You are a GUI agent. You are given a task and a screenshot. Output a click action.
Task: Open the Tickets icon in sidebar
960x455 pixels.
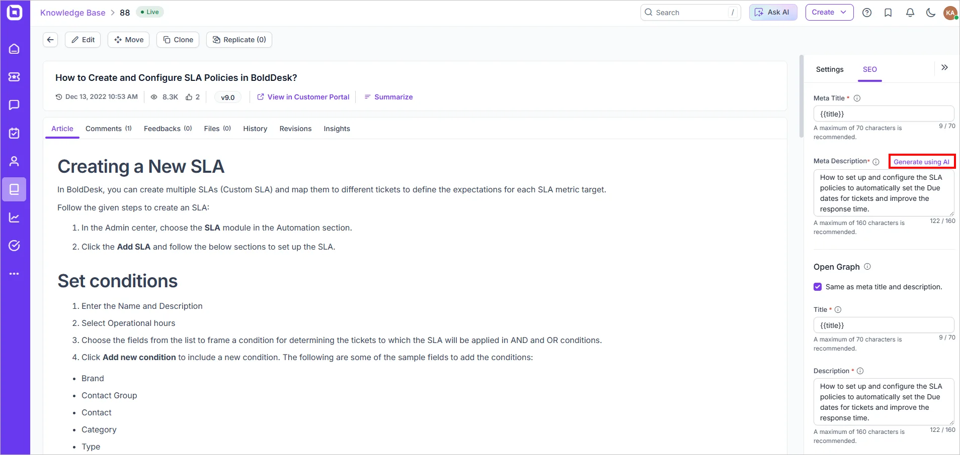pos(14,77)
